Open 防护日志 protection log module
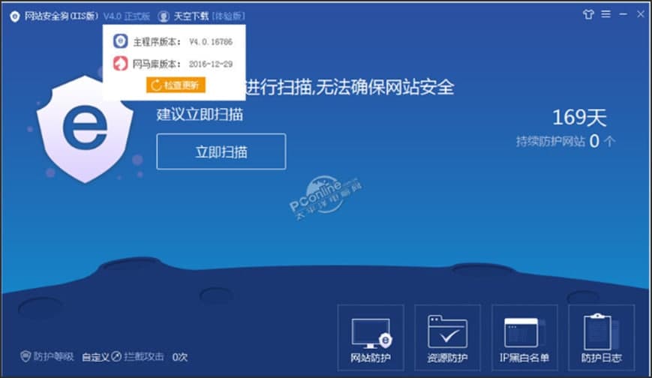652x378 pixels. (x=601, y=337)
